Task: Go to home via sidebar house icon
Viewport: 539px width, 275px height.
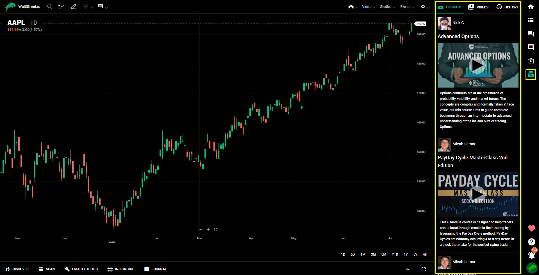Action: coord(531,7)
